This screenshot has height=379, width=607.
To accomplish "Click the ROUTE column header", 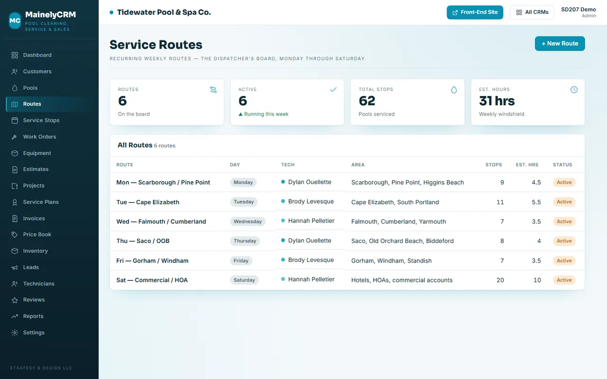I will point(125,165).
